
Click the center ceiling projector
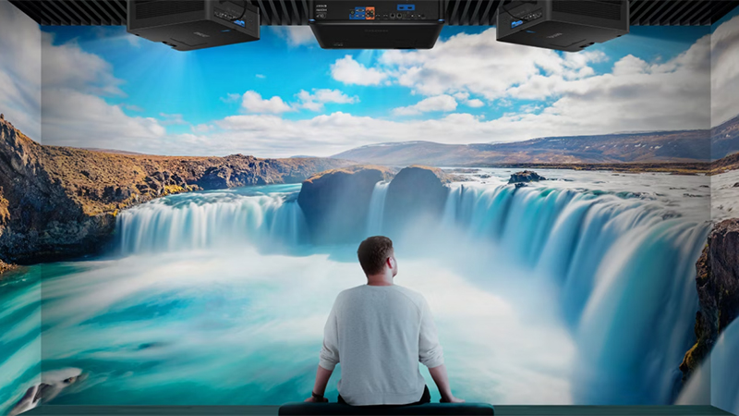click(x=376, y=25)
